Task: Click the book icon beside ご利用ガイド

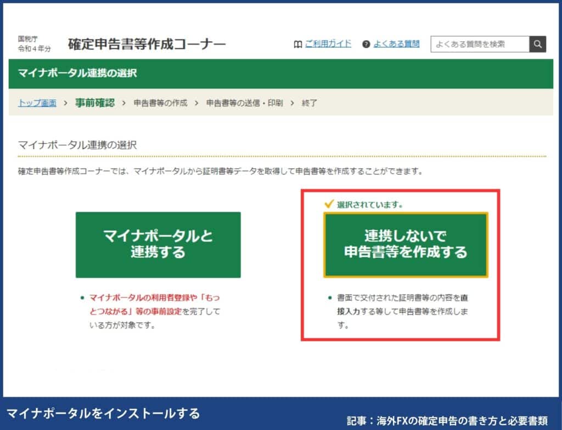Action: tap(298, 44)
